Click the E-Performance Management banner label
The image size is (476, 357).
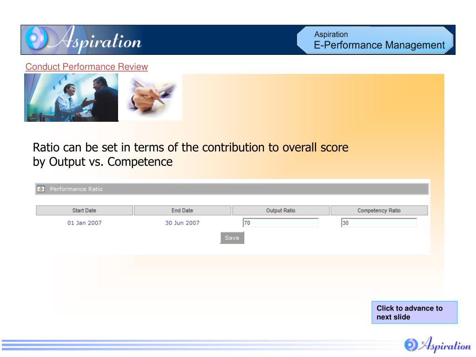tap(379, 45)
